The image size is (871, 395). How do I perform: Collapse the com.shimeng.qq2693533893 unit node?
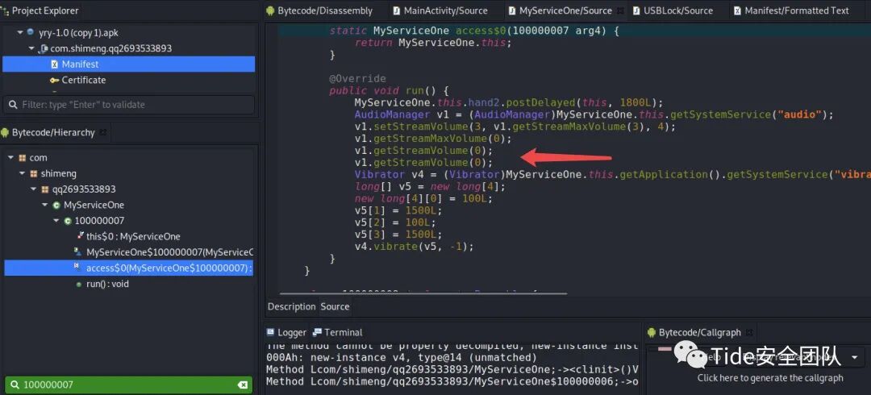(31, 49)
